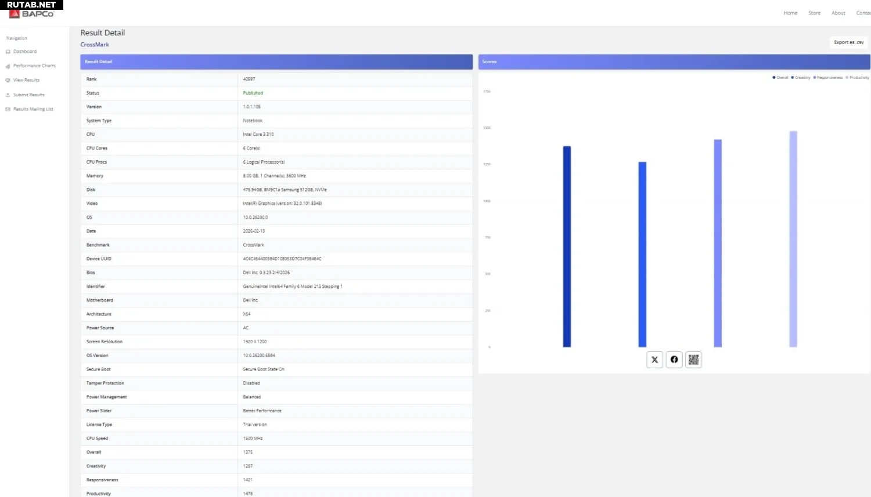Toggle the Overall series in chart legend

click(x=780, y=77)
